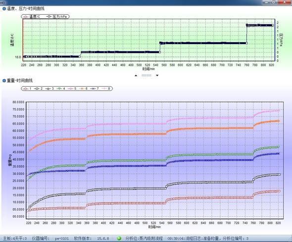The width and height of the screenshot is (292, 242).
Task: Toggle series 5 purple legend entry
Action: [x=72, y=89]
